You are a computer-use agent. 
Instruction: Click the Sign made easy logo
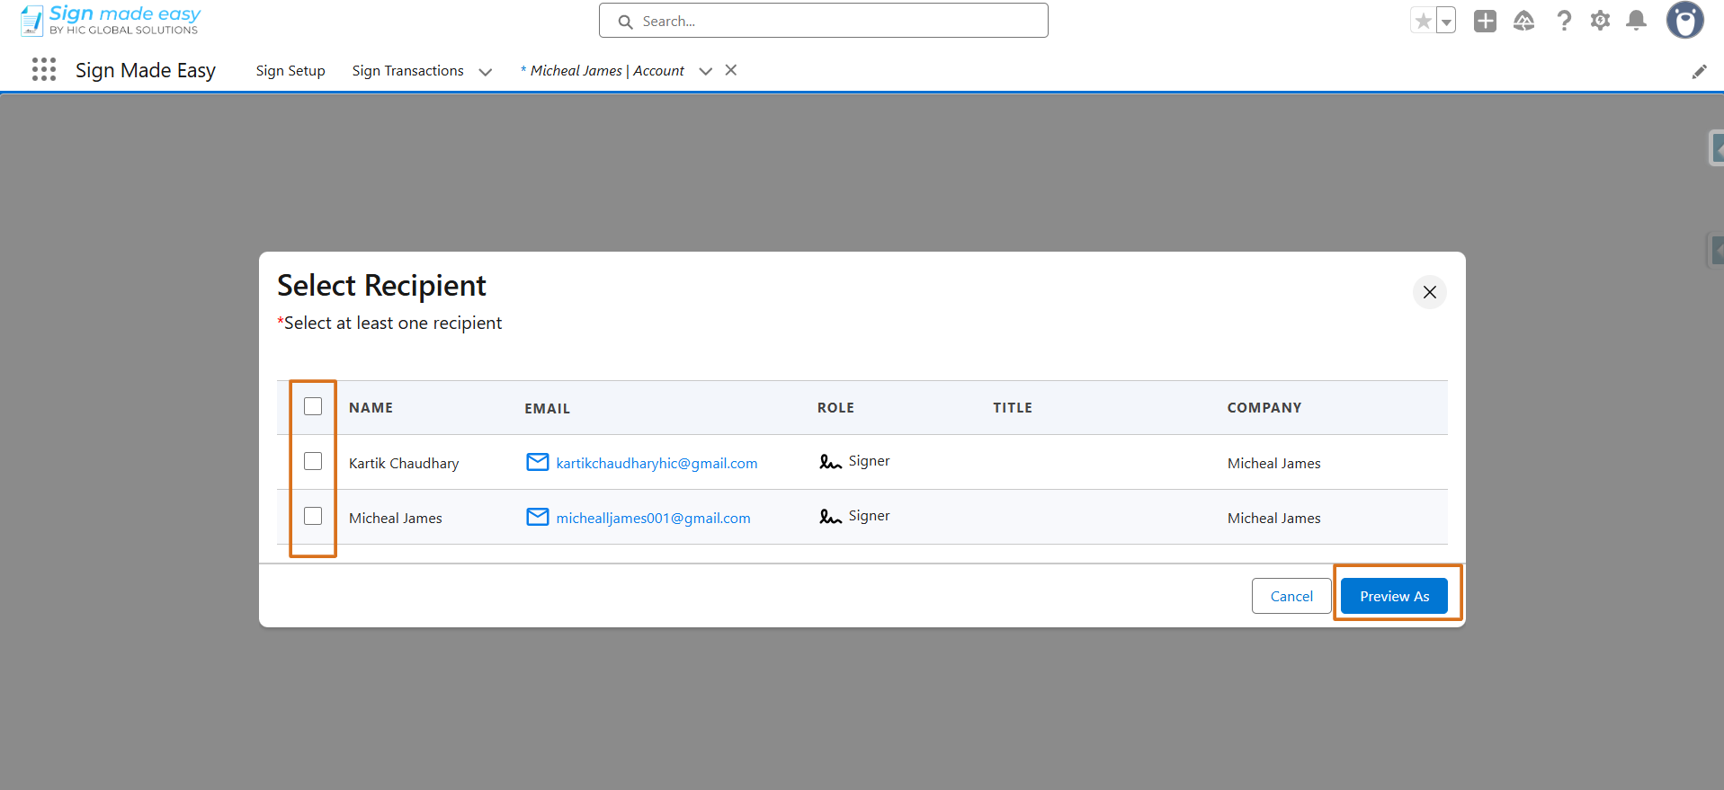click(x=111, y=20)
